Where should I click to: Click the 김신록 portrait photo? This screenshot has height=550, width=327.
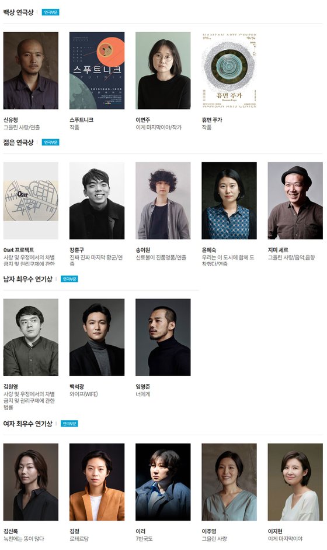[31, 482]
